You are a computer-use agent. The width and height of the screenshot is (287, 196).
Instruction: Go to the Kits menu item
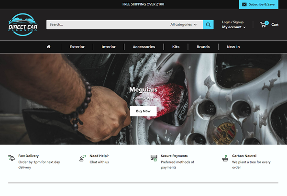176,47
